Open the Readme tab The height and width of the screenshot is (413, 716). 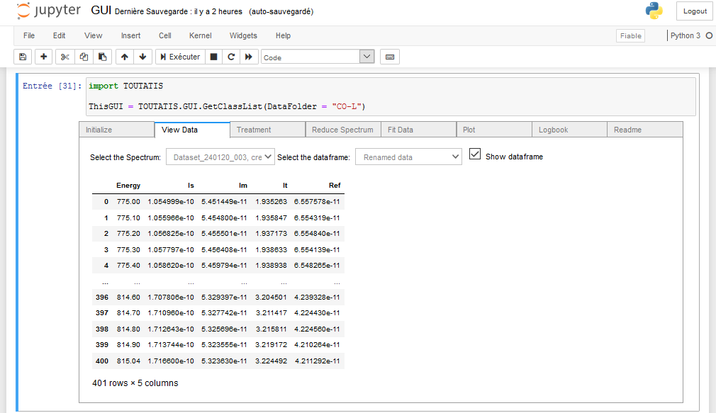[x=645, y=130]
